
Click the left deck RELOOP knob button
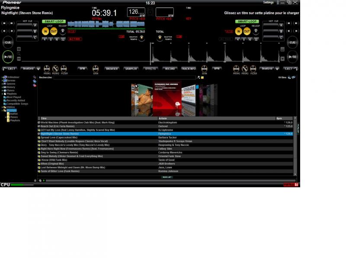(62, 31)
